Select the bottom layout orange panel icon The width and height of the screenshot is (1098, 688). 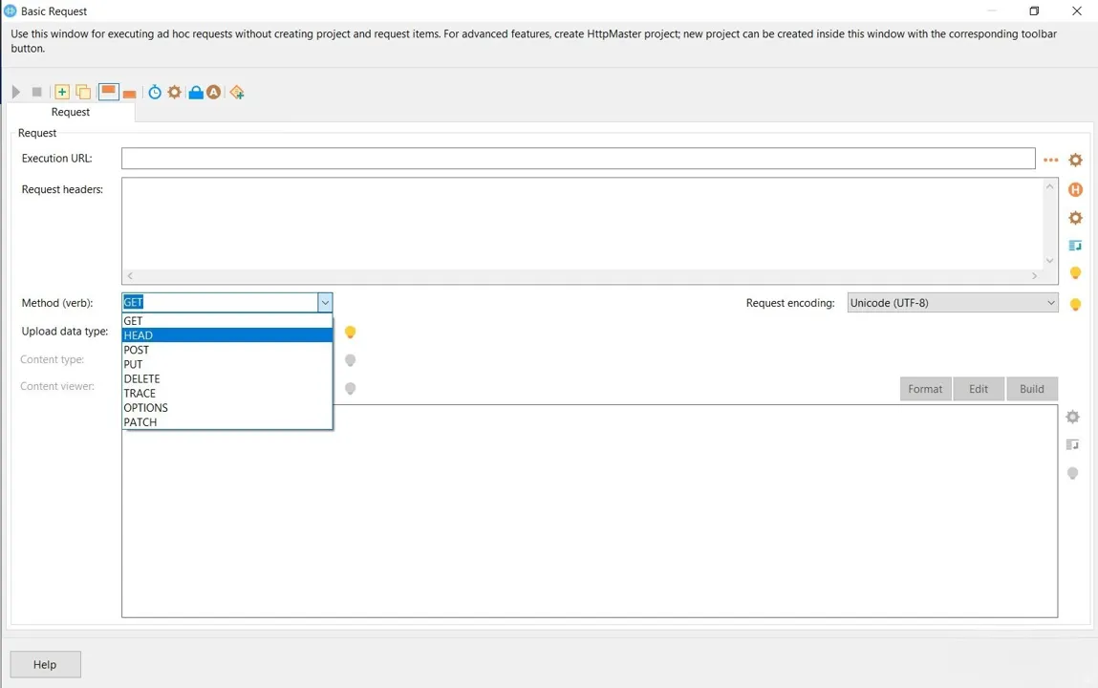pos(130,93)
